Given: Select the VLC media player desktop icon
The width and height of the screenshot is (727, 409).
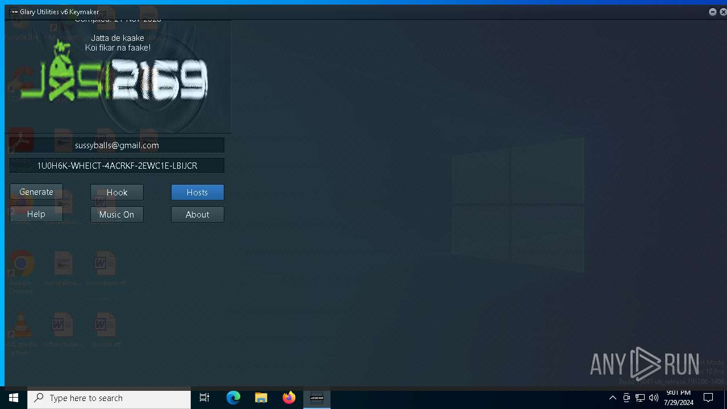Looking at the screenshot, I should tap(21, 335).
